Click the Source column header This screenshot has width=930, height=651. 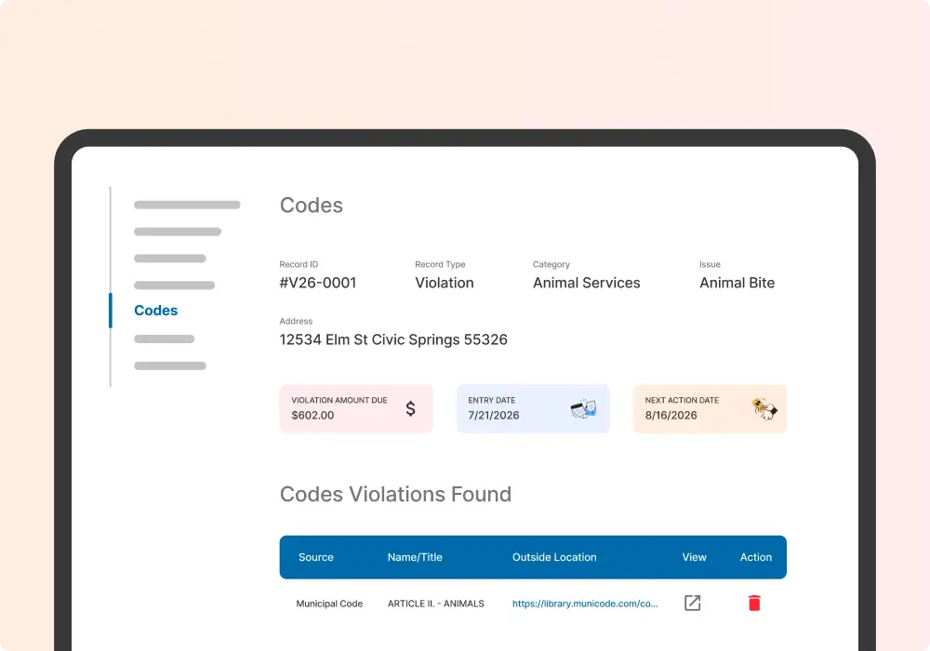(316, 557)
